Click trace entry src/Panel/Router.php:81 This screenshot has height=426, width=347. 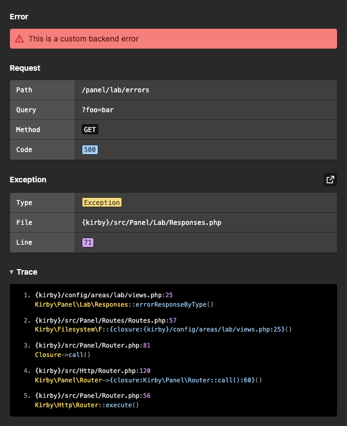click(x=93, y=345)
